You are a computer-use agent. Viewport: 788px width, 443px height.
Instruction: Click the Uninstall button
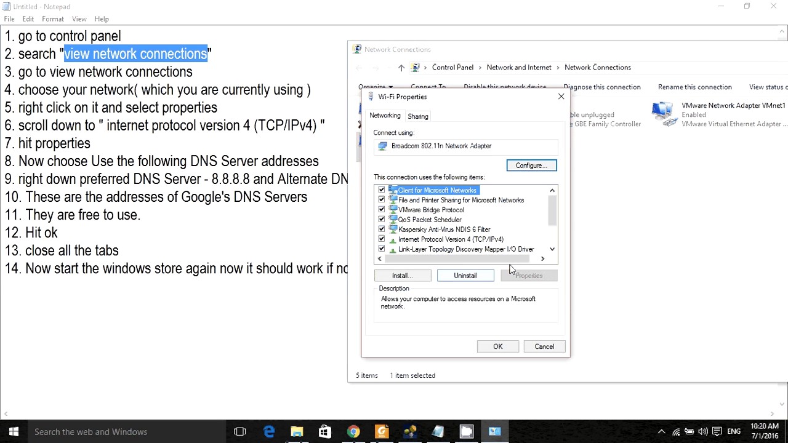click(465, 276)
